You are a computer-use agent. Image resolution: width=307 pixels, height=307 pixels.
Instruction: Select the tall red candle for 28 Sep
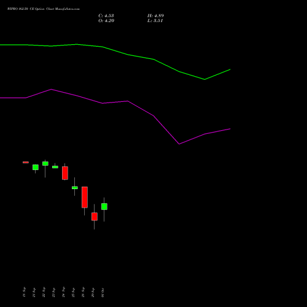click(85, 197)
